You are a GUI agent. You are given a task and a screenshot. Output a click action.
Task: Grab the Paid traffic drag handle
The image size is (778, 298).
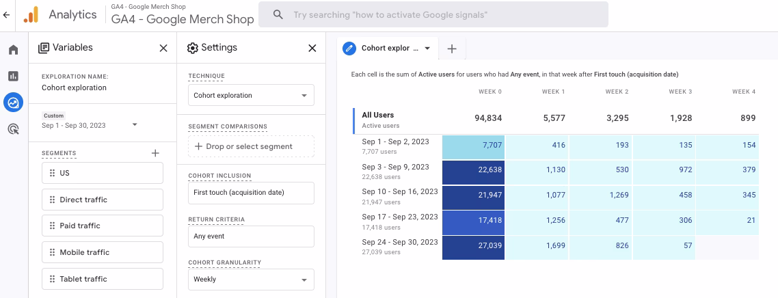(x=52, y=226)
